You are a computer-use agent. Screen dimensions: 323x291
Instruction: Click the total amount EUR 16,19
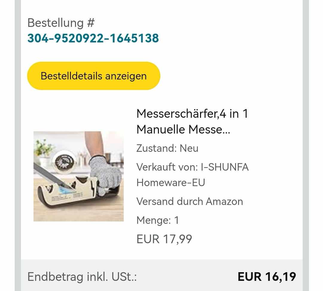coord(266,277)
